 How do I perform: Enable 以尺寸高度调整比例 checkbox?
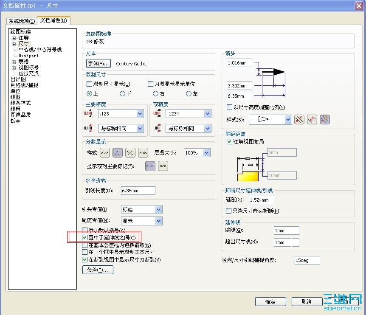(x=229, y=107)
